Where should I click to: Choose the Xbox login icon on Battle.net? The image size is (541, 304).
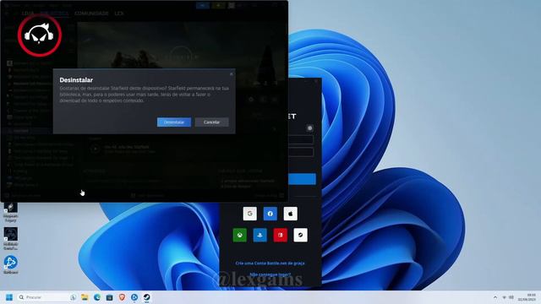(x=240, y=235)
